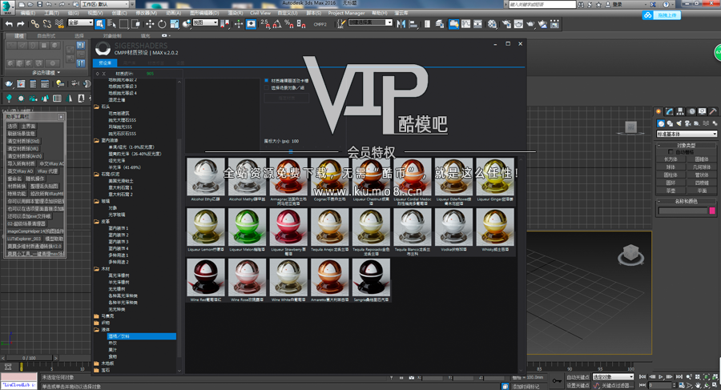This screenshot has height=390, width=721.
Task: Open the reference coordinate system 视图 dropdown
Action: pos(205,22)
